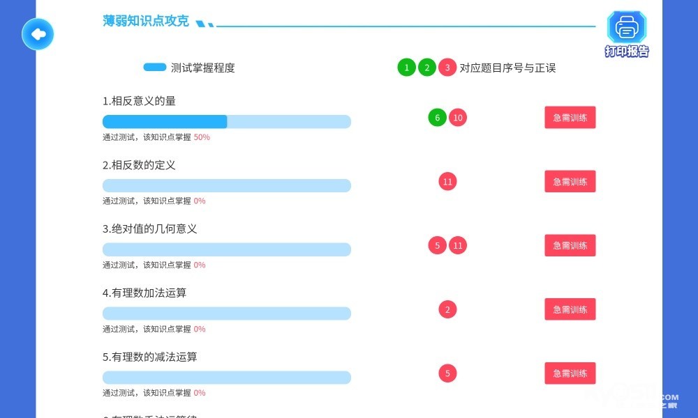This screenshot has width=698, height=418.
Task: Click the print report printer icon
Action: coord(626,28)
